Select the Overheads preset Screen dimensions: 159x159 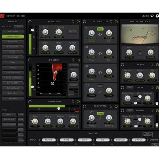click(x=13, y=57)
